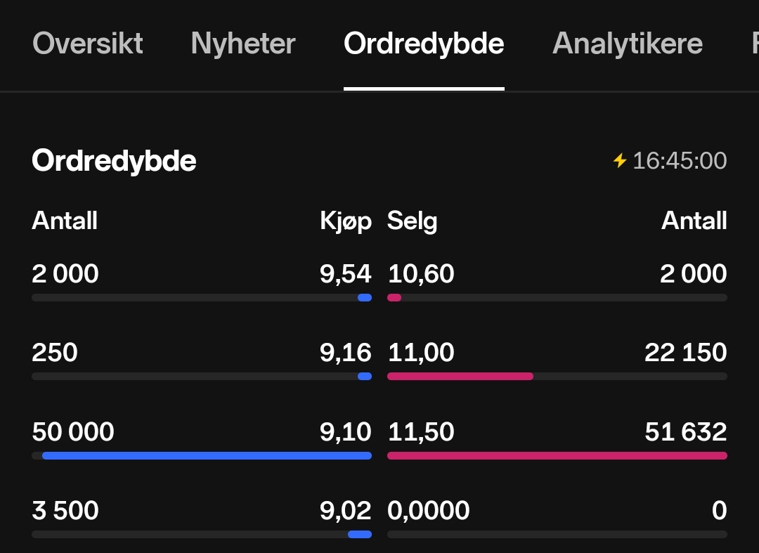Viewport: 759px width, 553px height.
Task: Open the Analytikere tab
Action: [x=628, y=44]
